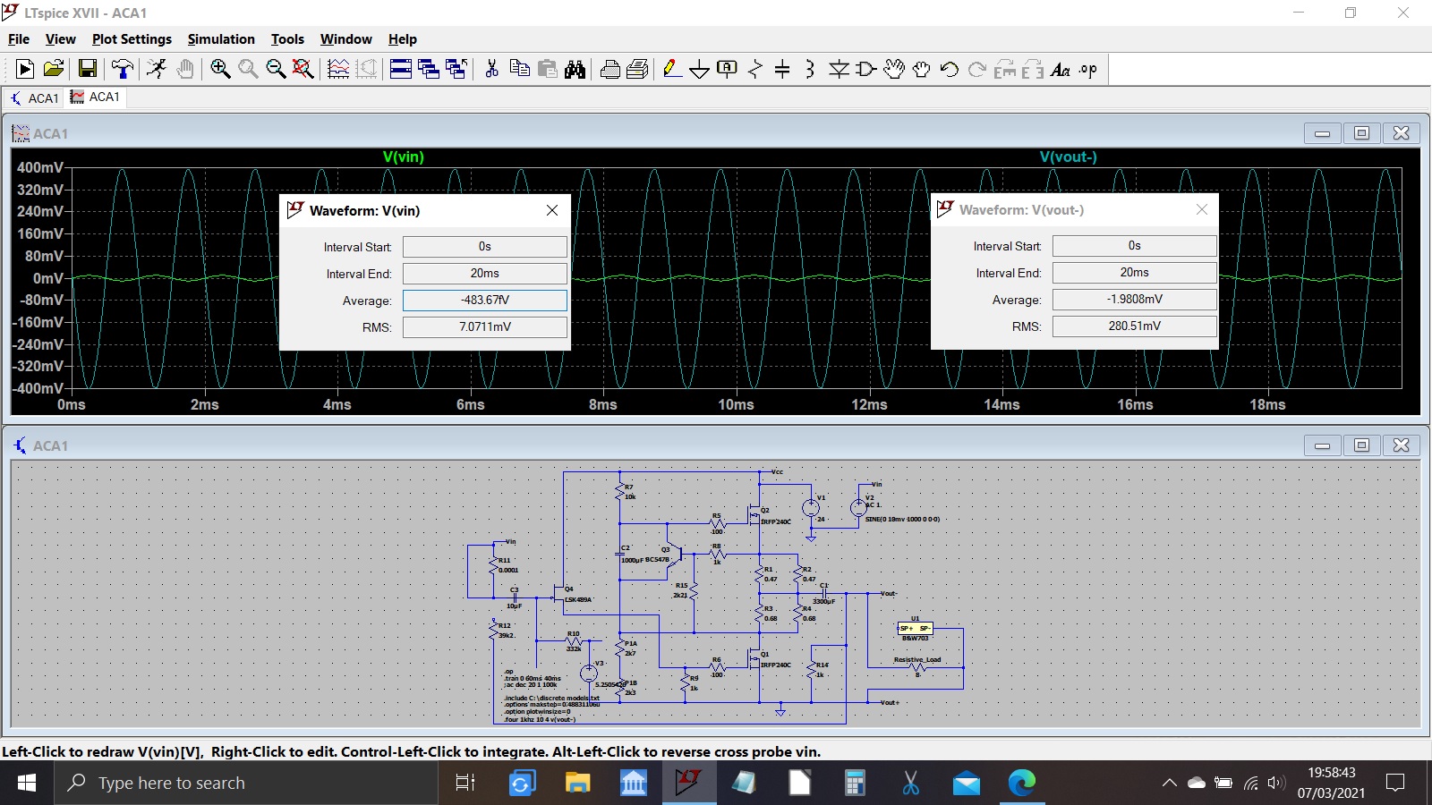The width and height of the screenshot is (1432, 805).
Task: Show hidden system tray icons chevron
Action: coord(1169,784)
